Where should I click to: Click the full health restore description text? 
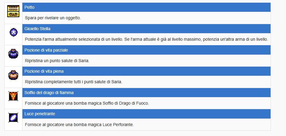coord(73,82)
